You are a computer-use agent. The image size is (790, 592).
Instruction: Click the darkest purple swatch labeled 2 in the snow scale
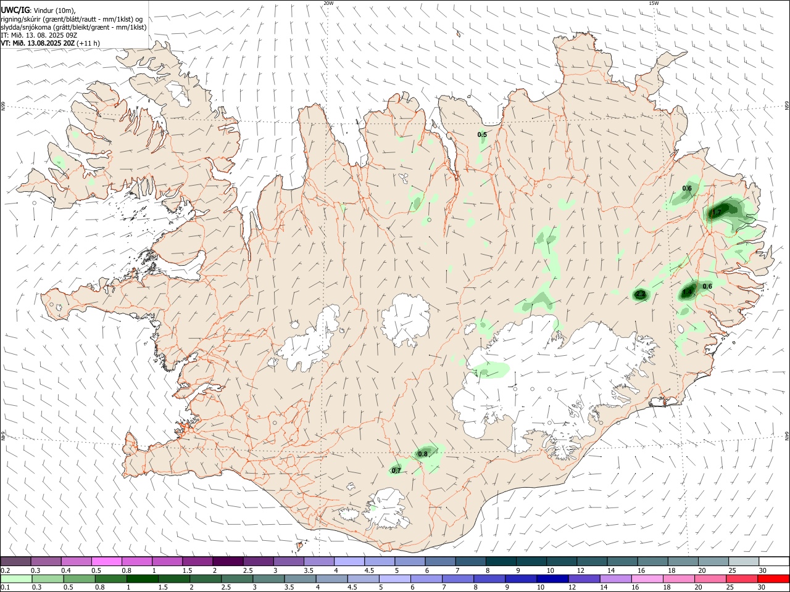pos(228,561)
